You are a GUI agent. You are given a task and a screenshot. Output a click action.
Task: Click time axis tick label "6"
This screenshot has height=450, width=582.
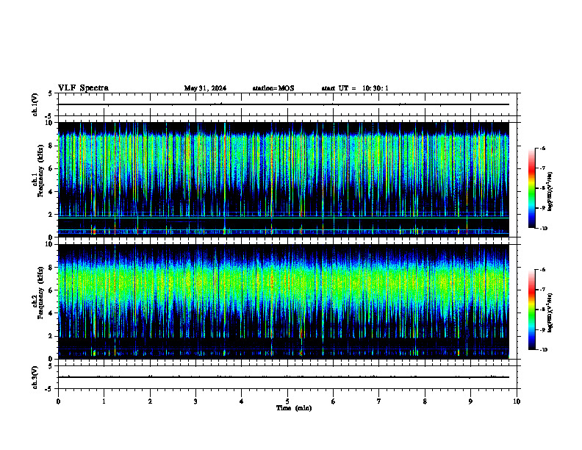pos(334,401)
